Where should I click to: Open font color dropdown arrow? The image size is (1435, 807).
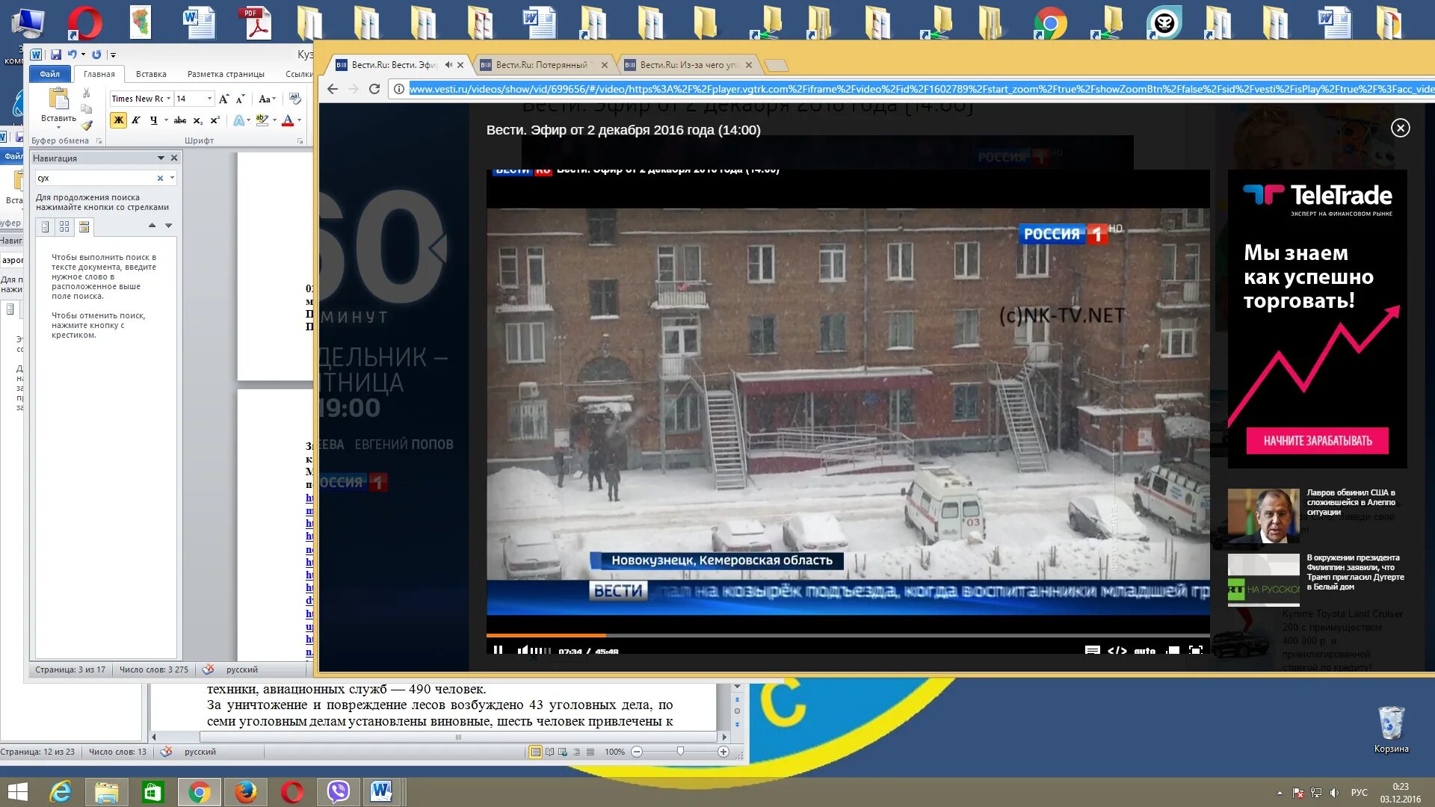coord(300,120)
